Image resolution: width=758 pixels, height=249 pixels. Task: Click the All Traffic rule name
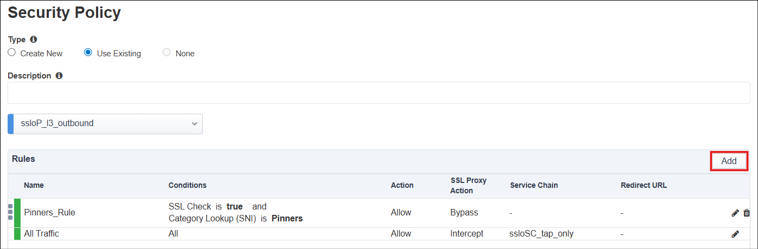(42, 234)
